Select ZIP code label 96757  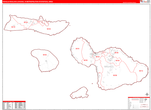click(39, 22)
